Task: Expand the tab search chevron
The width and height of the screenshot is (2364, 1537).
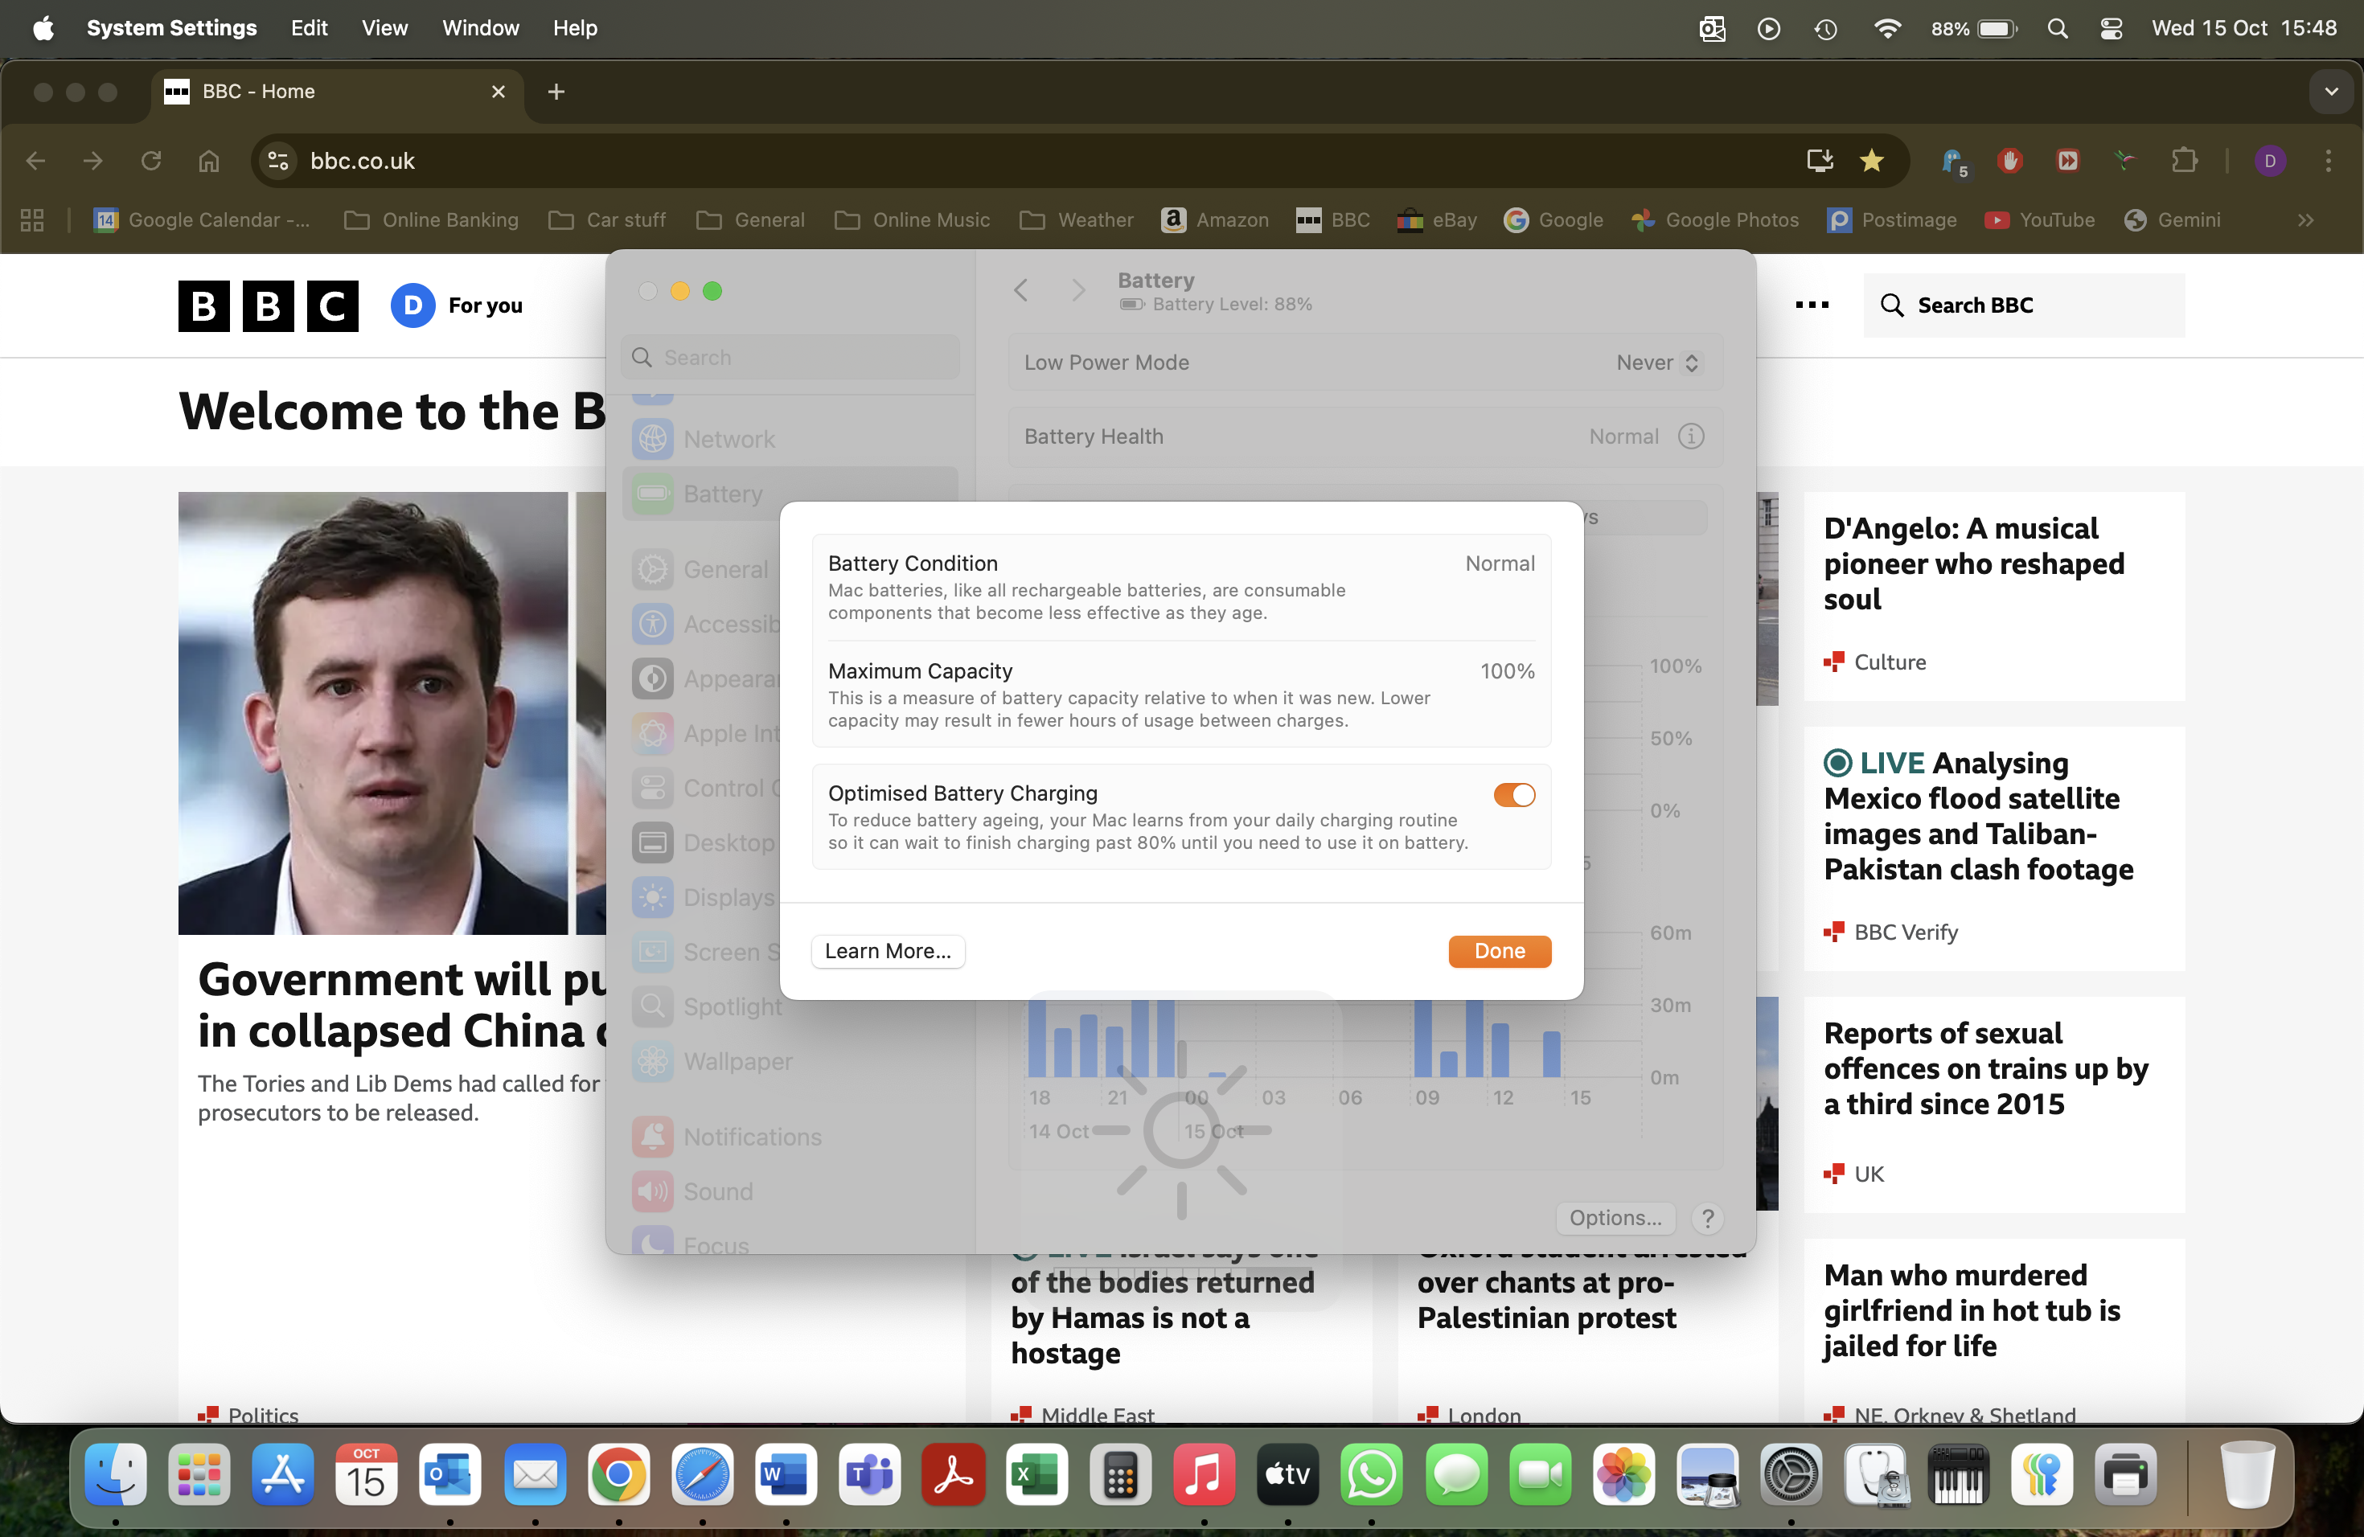Action: click(2330, 92)
